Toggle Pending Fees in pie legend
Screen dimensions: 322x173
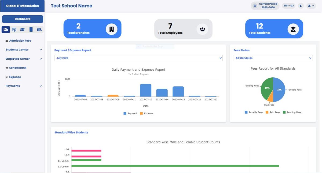point(292,112)
